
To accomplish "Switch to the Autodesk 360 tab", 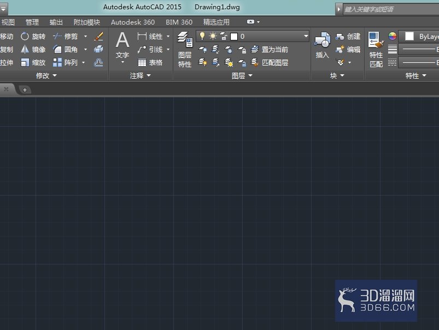I will pos(133,22).
